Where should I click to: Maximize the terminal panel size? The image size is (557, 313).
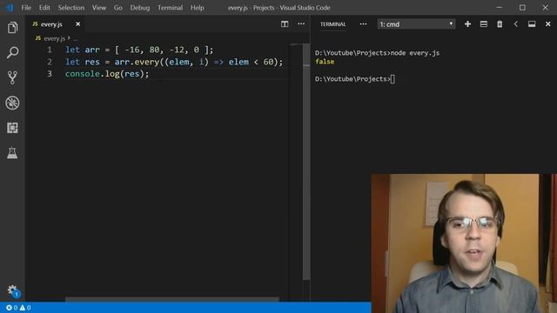(x=532, y=24)
